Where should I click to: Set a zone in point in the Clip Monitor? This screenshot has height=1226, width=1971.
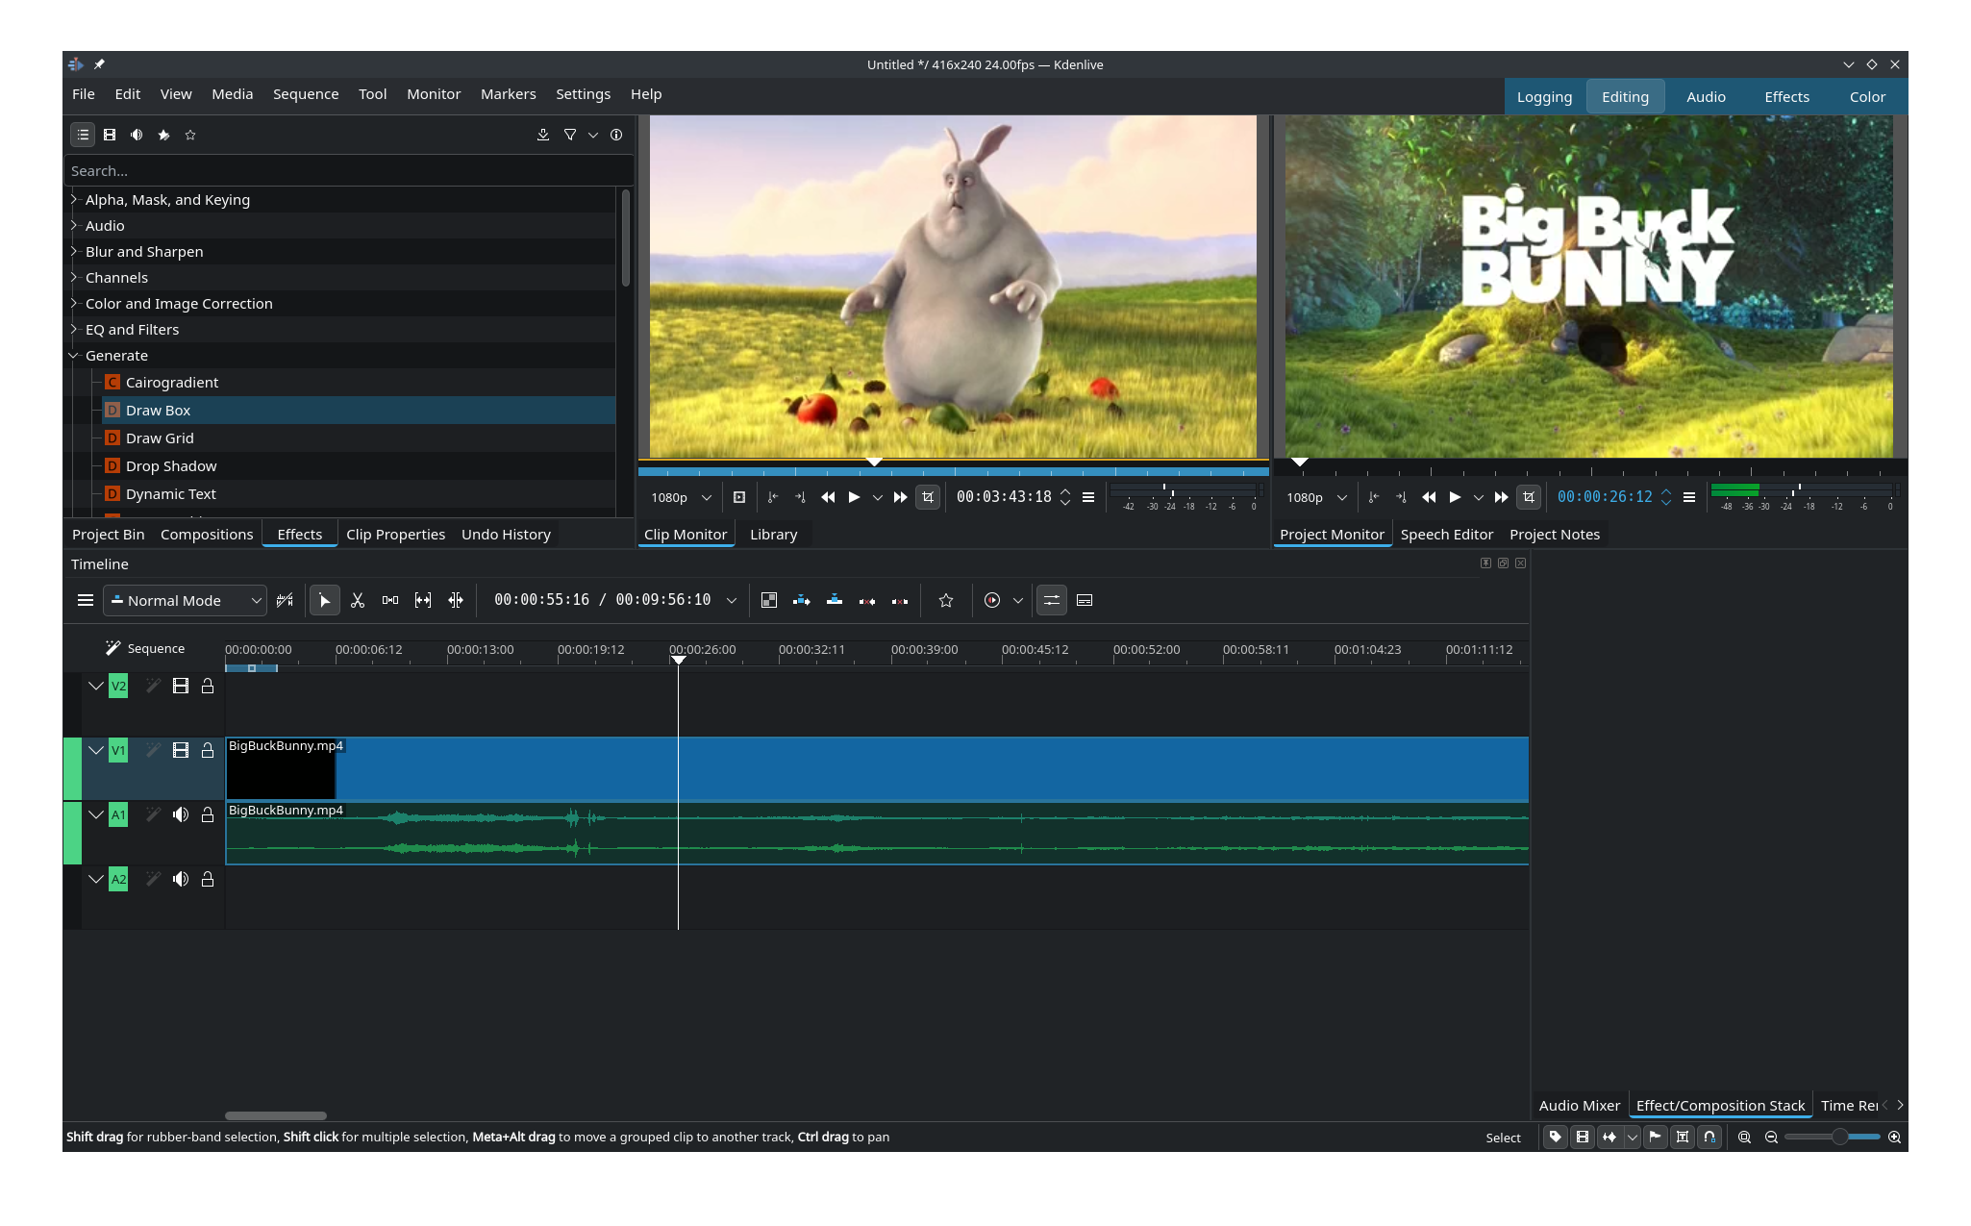pyautogui.click(x=774, y=497)
